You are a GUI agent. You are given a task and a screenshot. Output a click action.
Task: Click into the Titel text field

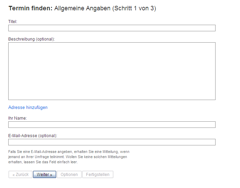112,28
